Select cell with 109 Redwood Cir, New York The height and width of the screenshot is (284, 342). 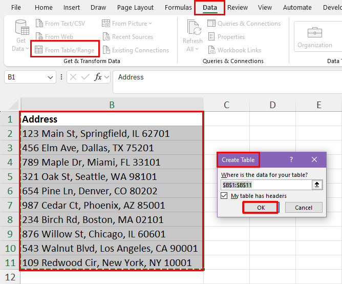(x=112, y=262)
